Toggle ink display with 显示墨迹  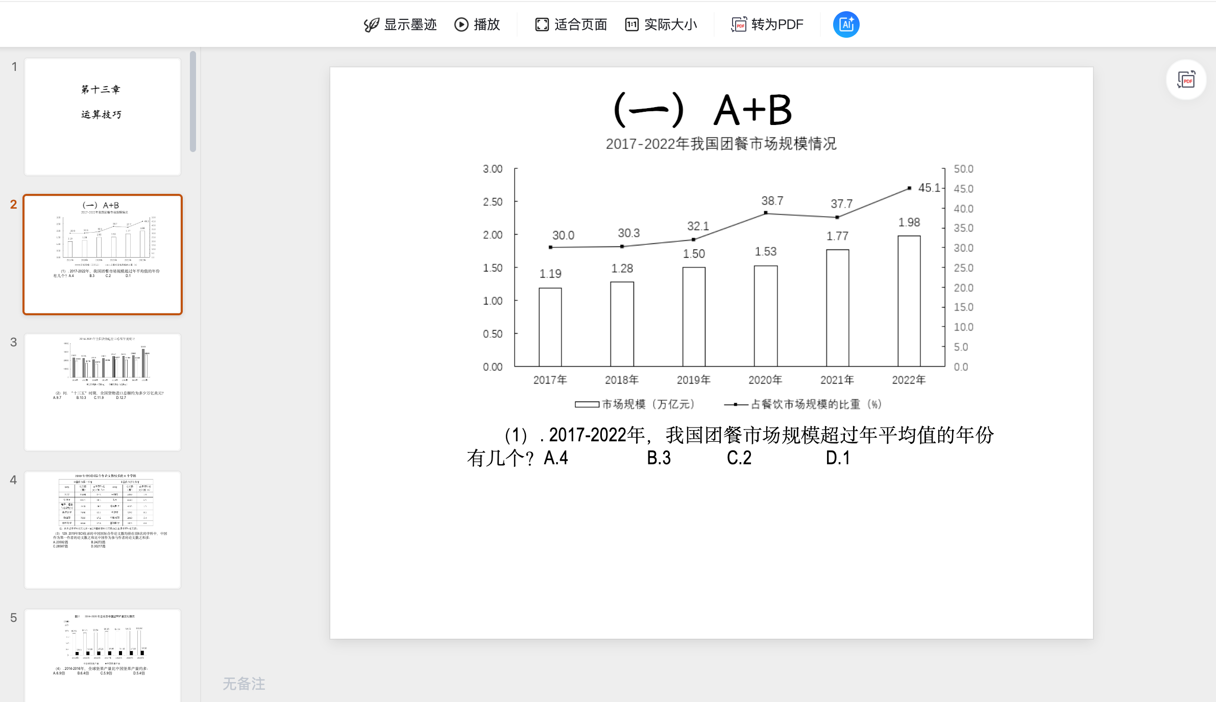tap(400, 24)
